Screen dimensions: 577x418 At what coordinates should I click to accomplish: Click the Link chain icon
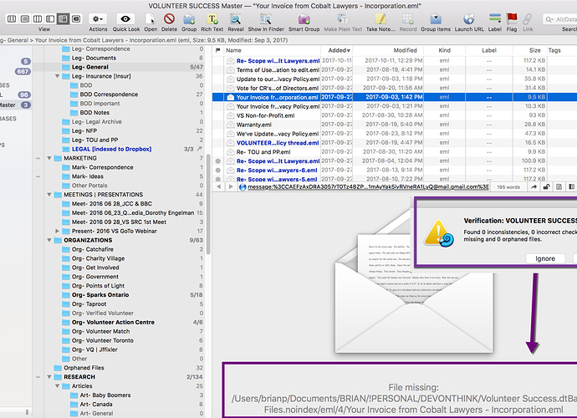click(x=528, y=18)
